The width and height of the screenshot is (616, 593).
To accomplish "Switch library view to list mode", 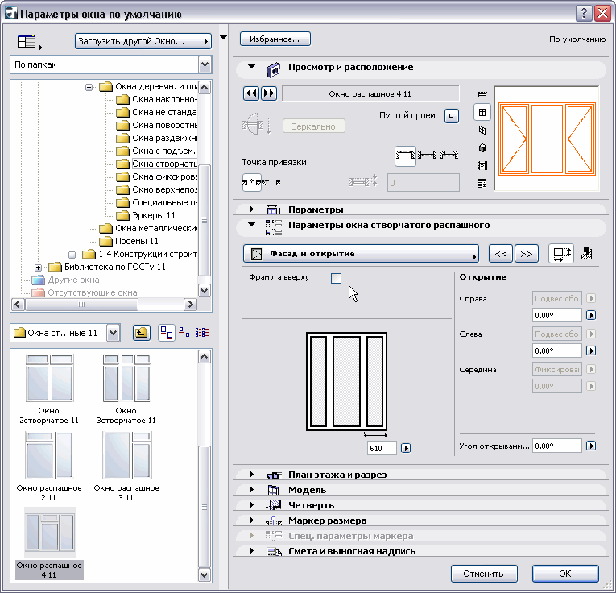I will pos(201,333).
